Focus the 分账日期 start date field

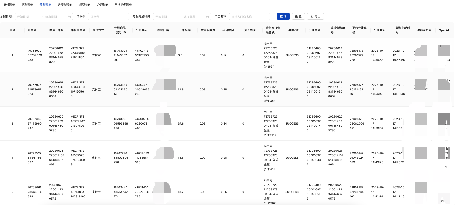coord(27,17)
